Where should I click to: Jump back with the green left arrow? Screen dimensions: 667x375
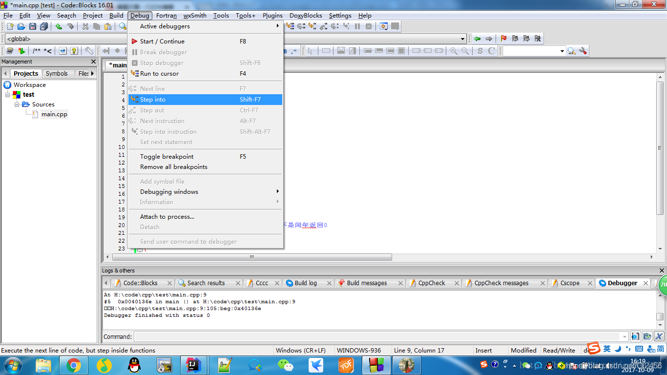tap(477, 39)
